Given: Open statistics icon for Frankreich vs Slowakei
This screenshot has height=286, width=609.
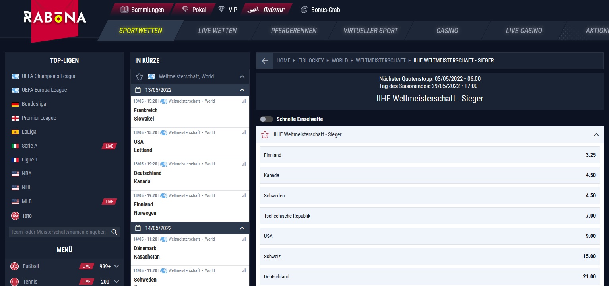Looking at the screenshot, I should (x=244, y=101).
